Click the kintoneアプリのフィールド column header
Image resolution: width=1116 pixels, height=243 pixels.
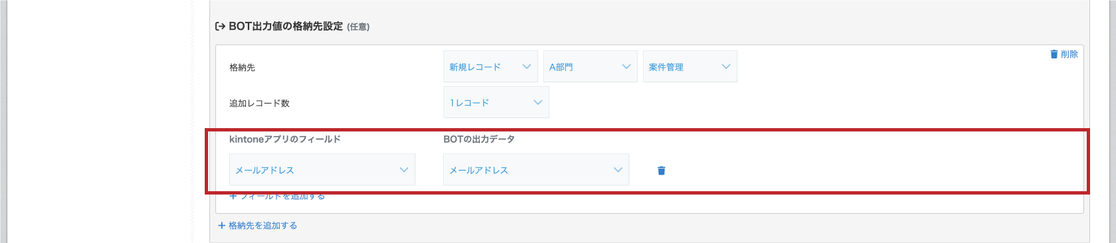tap(285, 139)
